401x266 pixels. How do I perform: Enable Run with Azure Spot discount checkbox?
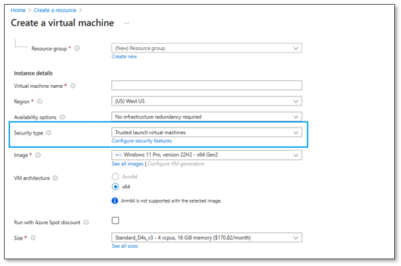[x=116, y=220]
